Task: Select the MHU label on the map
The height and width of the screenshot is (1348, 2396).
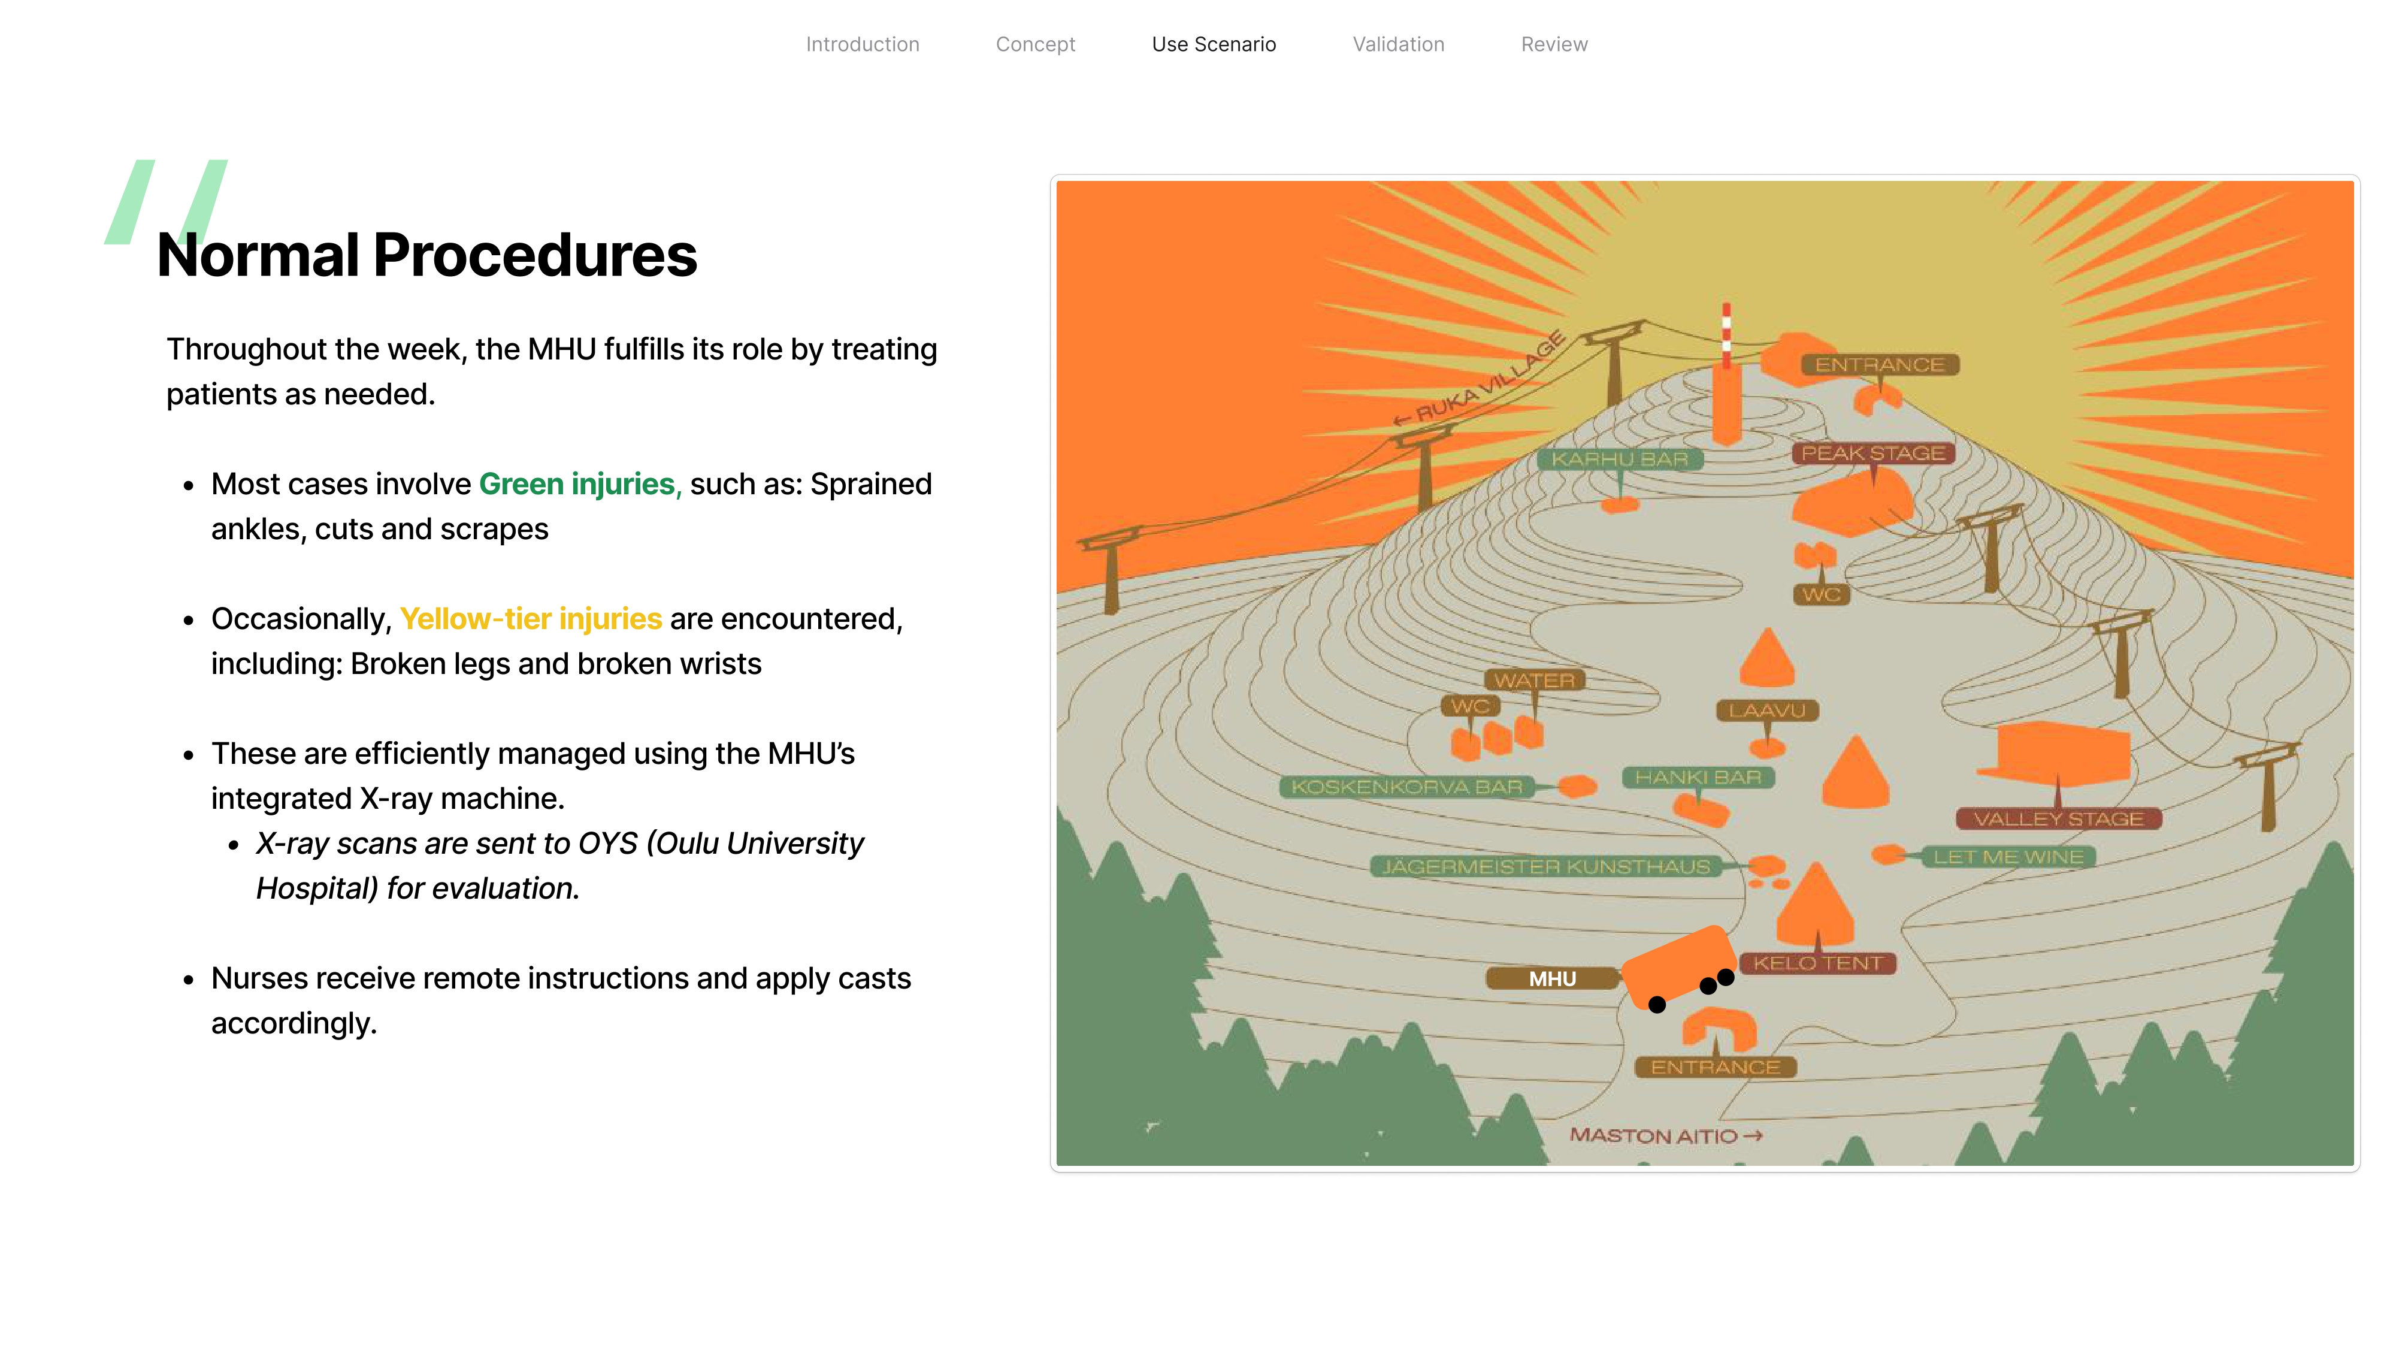Action: [1553, 979]
